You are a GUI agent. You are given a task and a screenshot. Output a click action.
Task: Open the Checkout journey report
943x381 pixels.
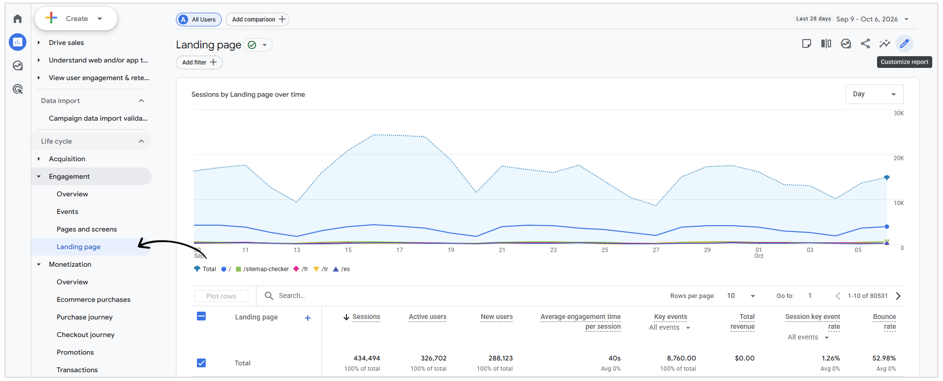(86, 335)
